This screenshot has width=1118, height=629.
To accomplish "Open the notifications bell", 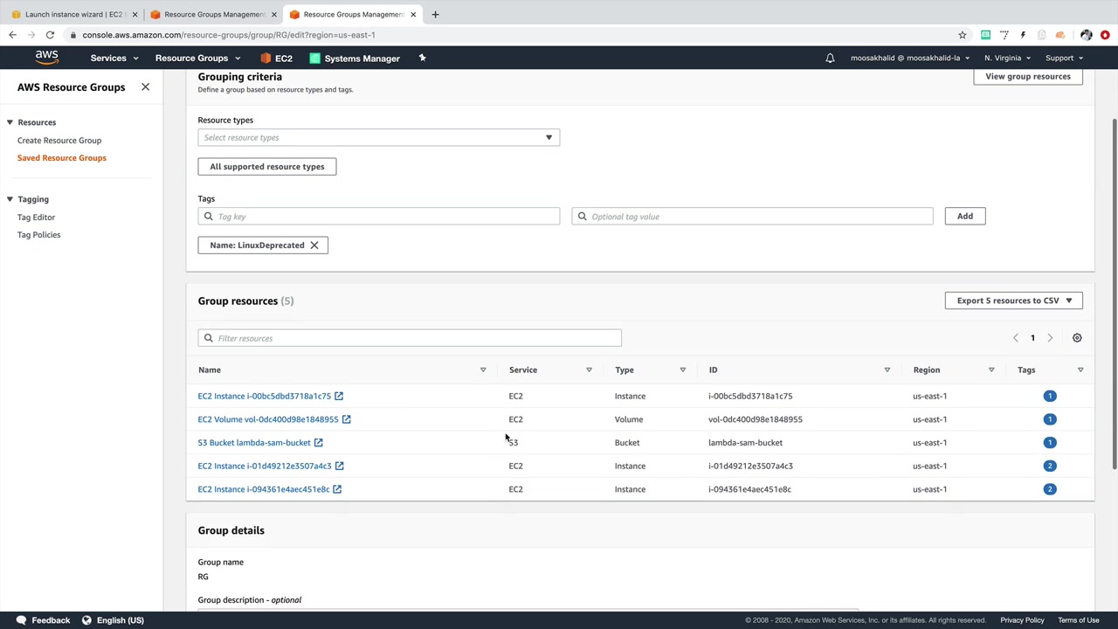I will (x=830, y=59).
